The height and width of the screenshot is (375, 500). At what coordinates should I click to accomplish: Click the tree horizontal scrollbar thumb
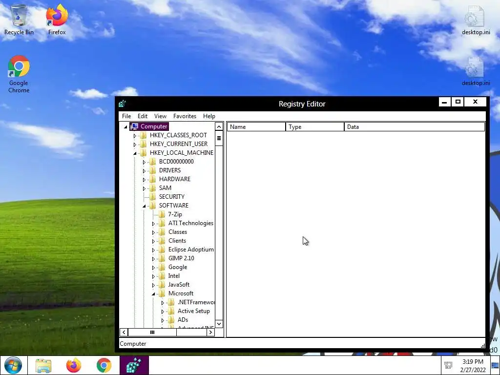(x=152, y=332)
